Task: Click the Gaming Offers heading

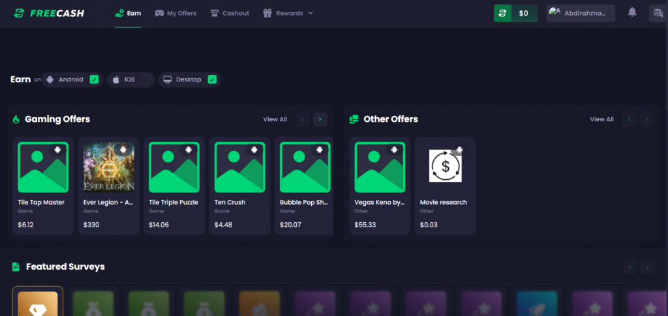Action: pos(57,119)
